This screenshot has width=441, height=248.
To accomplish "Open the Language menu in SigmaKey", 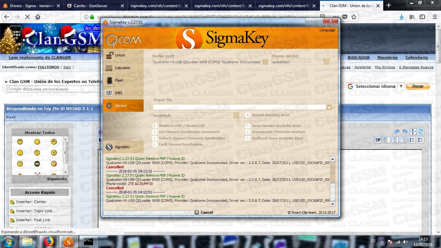I will tap(328, 30).
